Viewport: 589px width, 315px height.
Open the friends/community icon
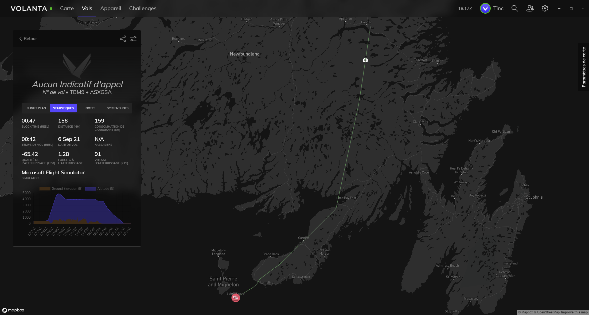(x=530, y=8)
